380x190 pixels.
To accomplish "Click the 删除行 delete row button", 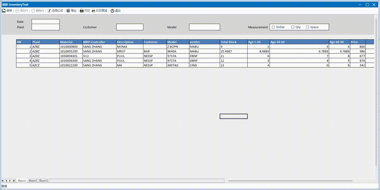I will [38, 11].
